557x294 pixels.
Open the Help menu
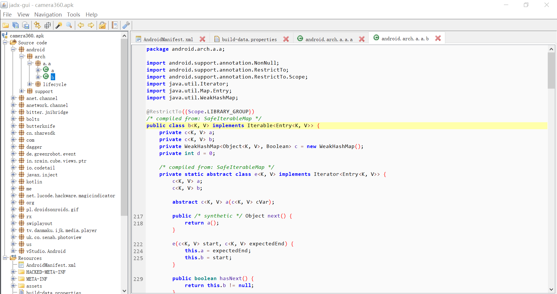tap(91, 14)
